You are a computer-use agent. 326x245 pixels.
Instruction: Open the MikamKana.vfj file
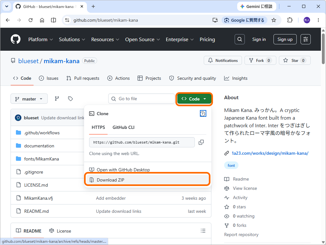[39, 198]
